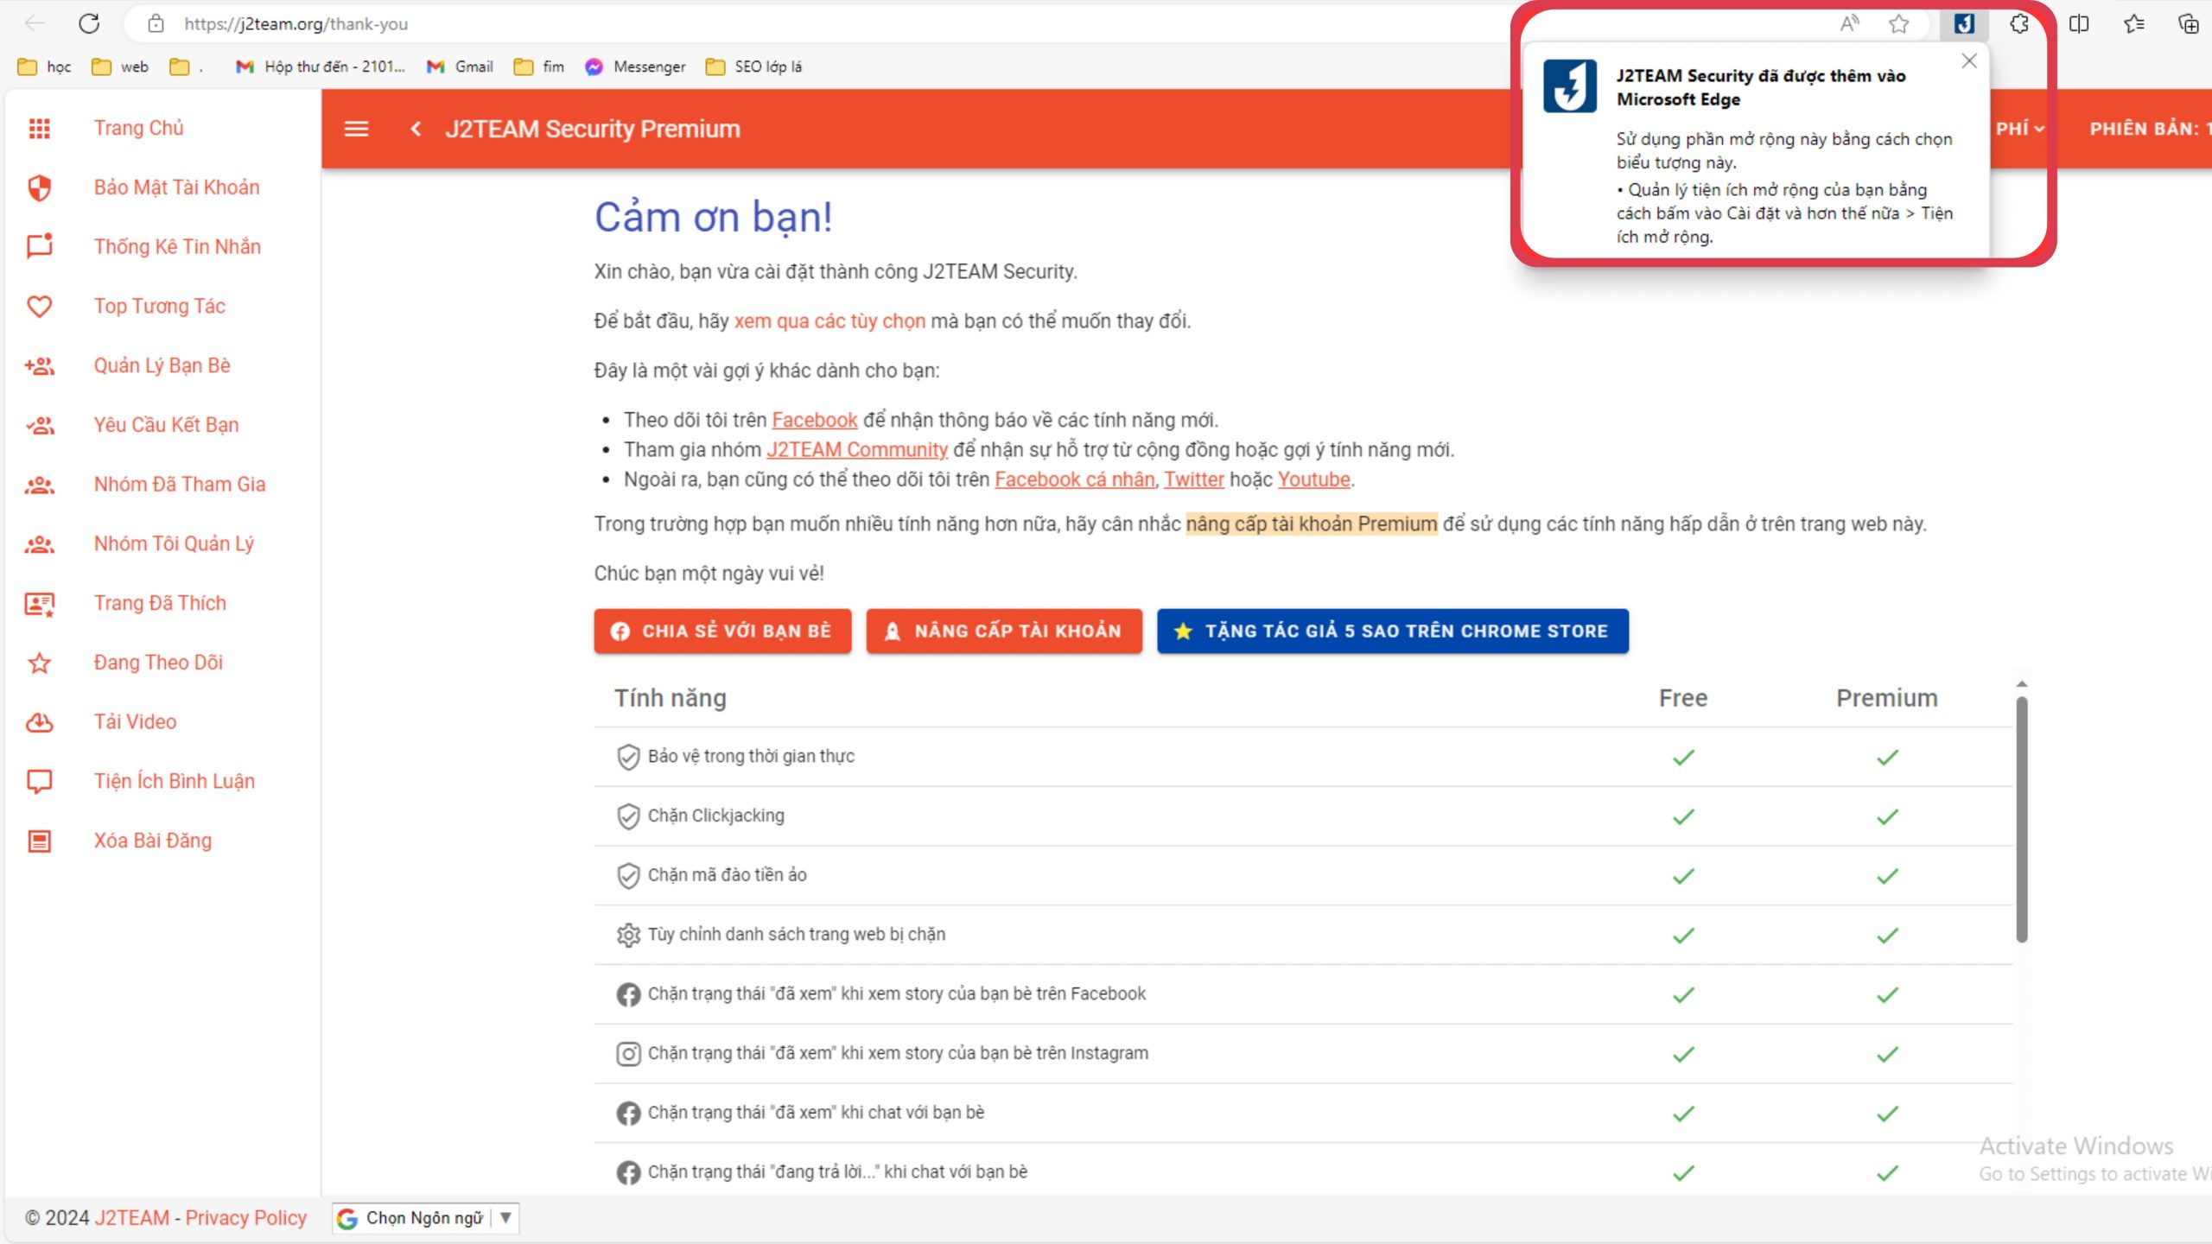Open Trang Chủ menu item
This screenshot has width=2212, height=1244.
(x=139, y=128)
